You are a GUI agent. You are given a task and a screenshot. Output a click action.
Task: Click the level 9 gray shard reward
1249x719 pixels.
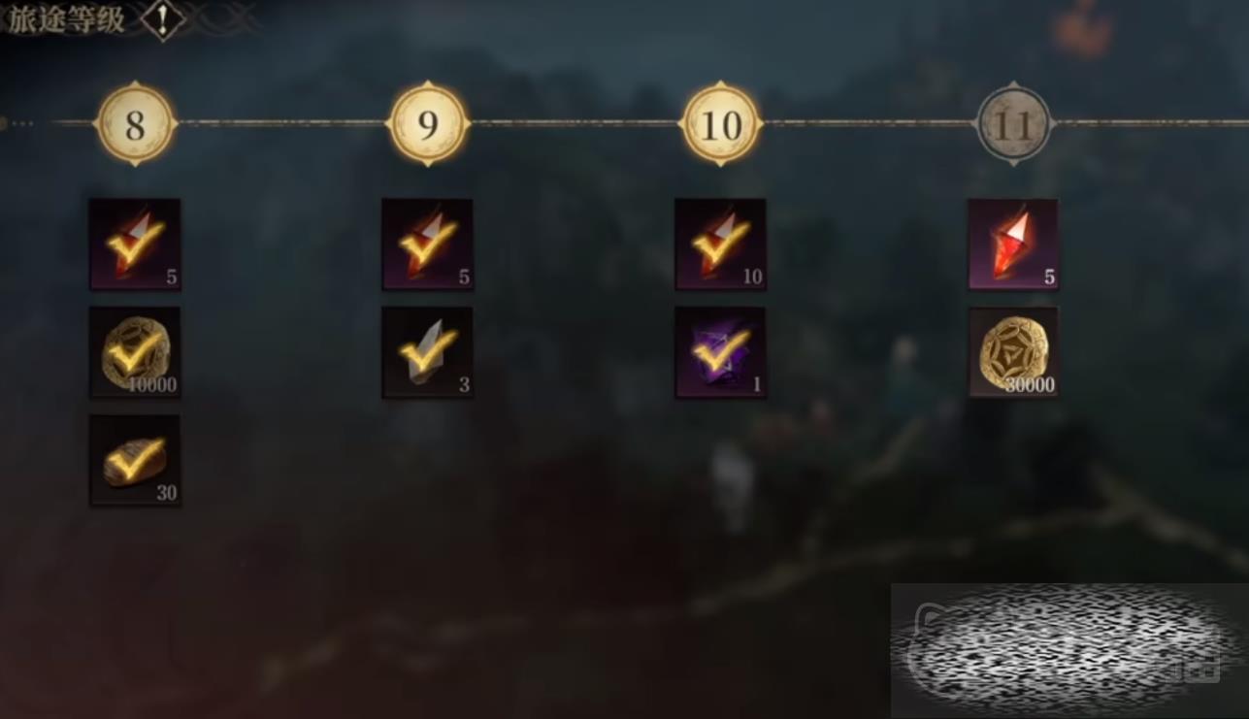tap(428, 352)
